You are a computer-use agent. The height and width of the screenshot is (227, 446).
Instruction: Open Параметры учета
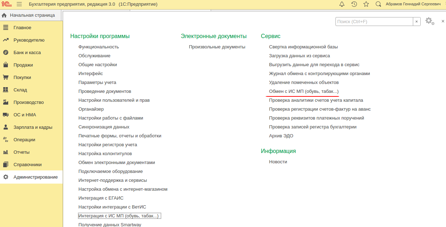[x=97, y=82]
